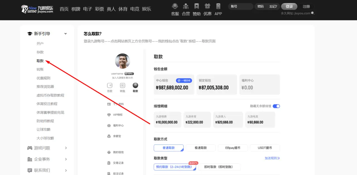This screenshot has height=175, width=357.
Task: Click the 企业事务 building icon
Action: 30,159
